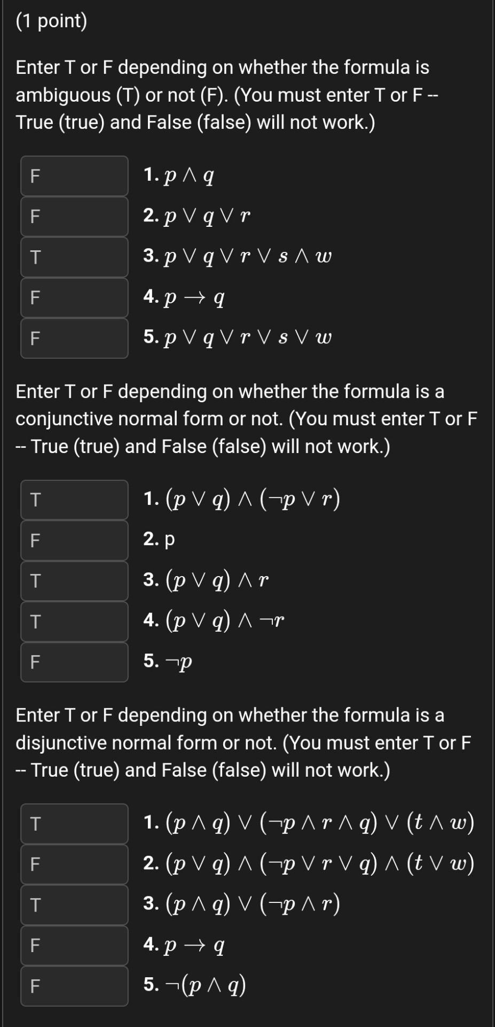Click the answer box for p → q in ambiguity section
The width and height of the screenshot is (495, 1027).
tap(74, 298)
